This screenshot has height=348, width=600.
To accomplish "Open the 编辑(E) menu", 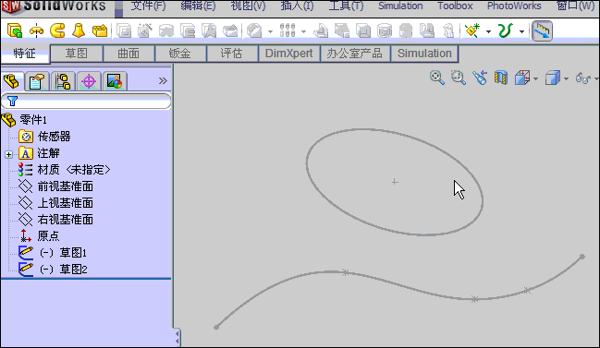I will pyautogui.click(x=198, y=6).
